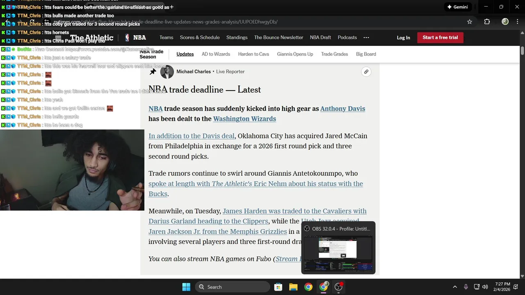Open the active Chrome profile taskbar icon
The image size is (525, 295).
coord(324,287)
